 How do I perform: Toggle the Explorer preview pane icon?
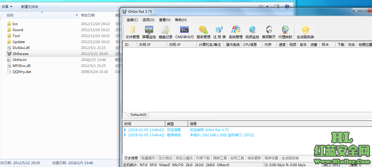[x=277, y=6]
